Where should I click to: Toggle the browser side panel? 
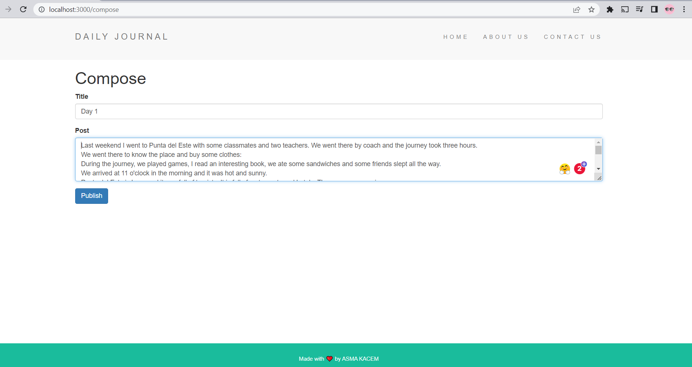(x=654, y=9)
